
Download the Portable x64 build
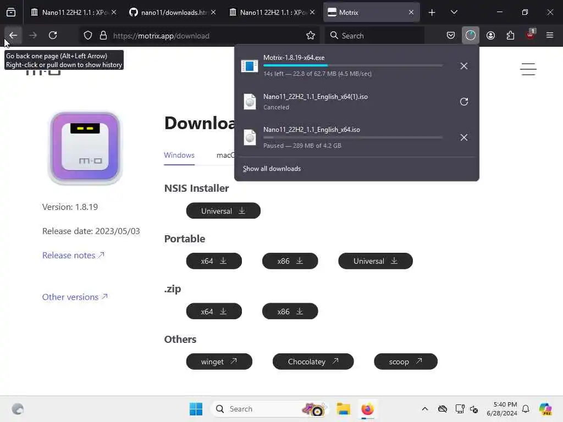coord(214,261)
